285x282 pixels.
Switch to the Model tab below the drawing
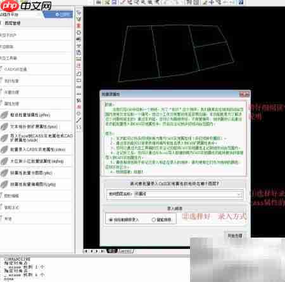click(x=112, y=251)
